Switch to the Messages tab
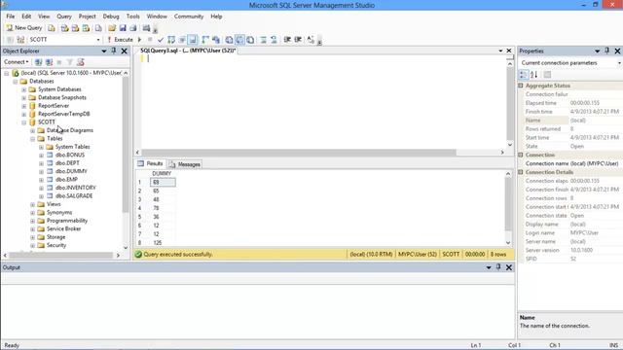This screenshot has width=623, height=350. coord(185,164)
